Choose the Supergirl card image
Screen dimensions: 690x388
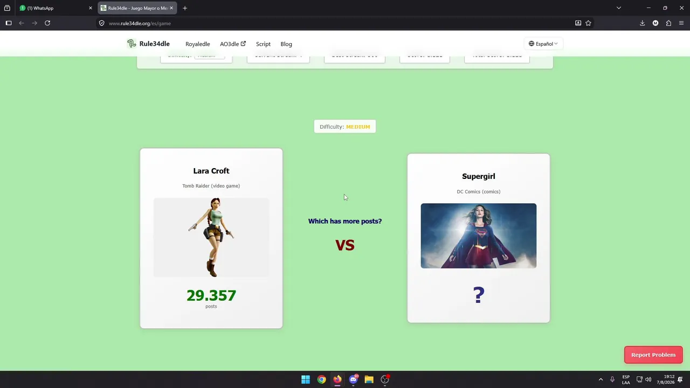479,235
